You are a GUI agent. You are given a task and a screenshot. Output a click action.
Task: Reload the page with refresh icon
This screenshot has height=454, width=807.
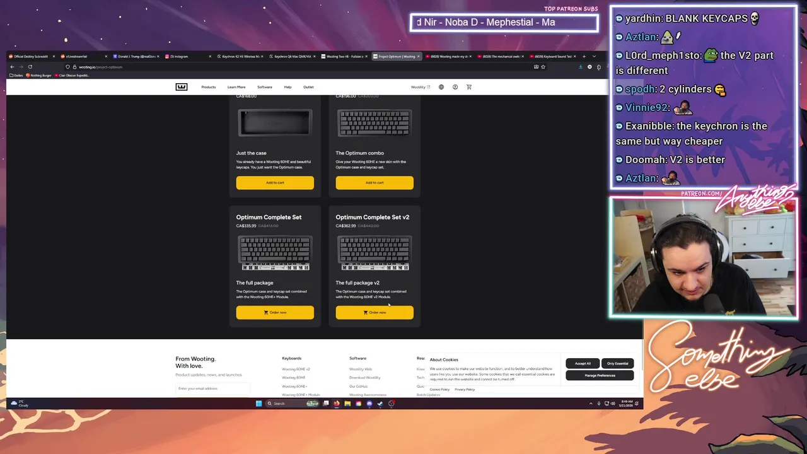30,67
